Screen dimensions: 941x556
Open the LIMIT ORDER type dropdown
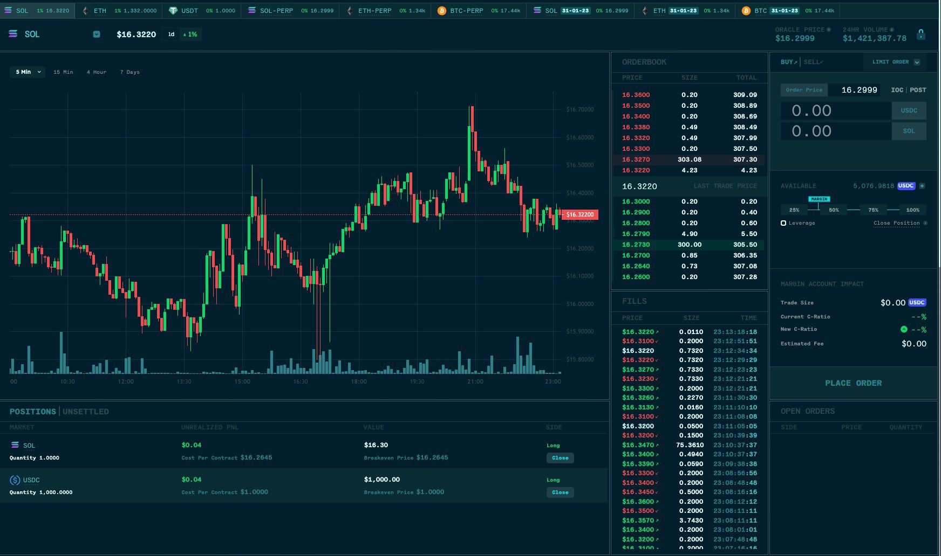tap(894, 61)
